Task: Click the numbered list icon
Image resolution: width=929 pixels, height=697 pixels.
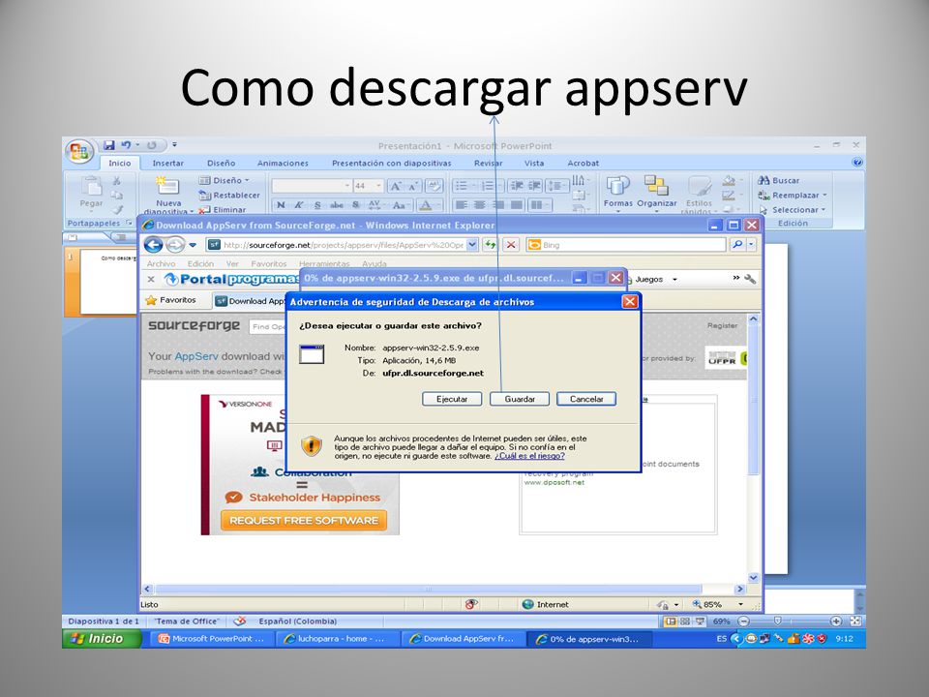Action: [489, 186]
